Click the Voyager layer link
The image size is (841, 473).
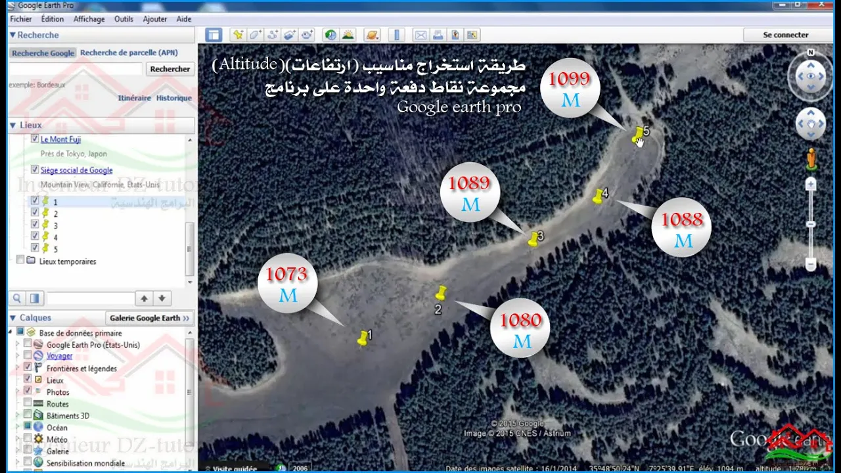coord(60,355)
